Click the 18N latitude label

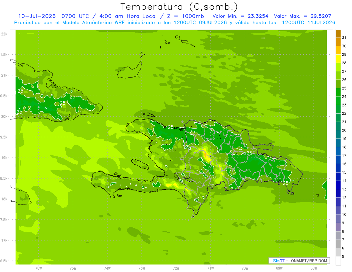pos(4,199)
